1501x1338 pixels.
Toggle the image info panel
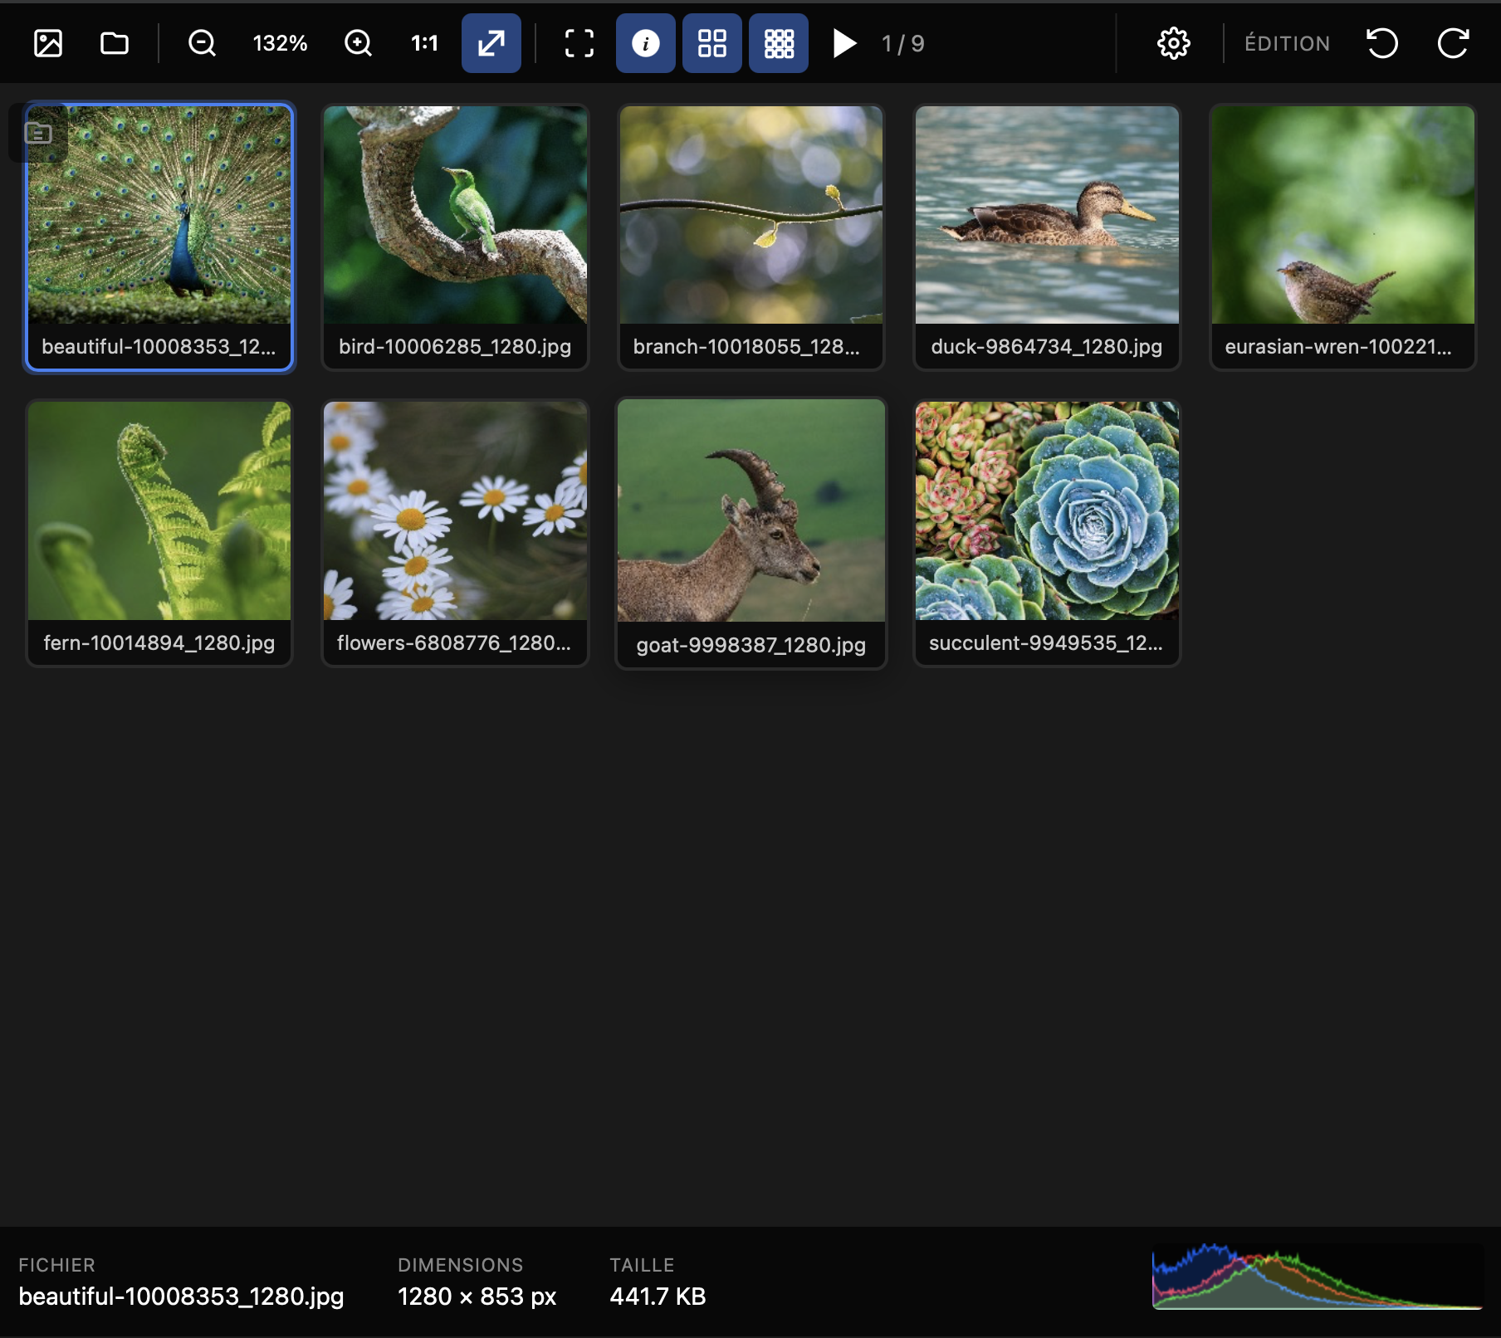[x=645, y=43]
